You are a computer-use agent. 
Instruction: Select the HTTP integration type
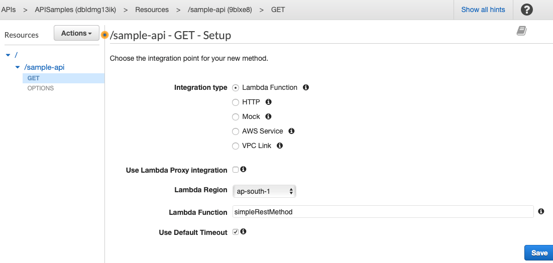(236, 102)
